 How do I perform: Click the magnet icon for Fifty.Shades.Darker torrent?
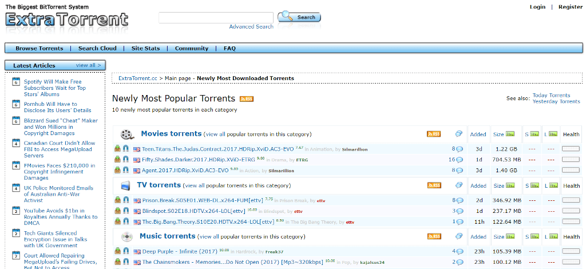[x=126, y=159]
